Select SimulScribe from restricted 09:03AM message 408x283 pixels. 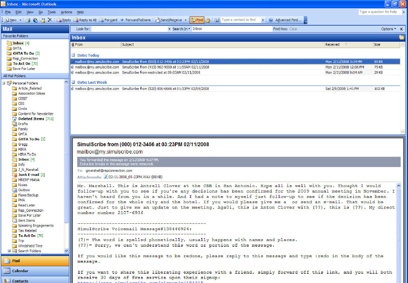pos(235,73)
